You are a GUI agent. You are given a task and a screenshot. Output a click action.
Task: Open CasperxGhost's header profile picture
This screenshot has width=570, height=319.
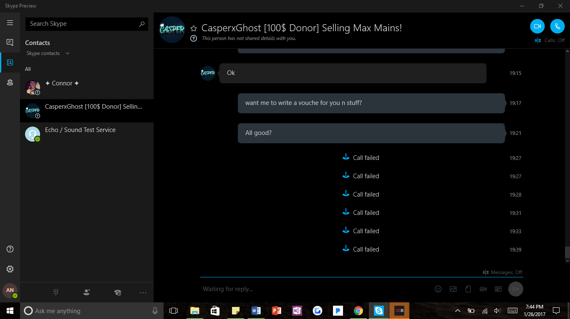[172, 30]
